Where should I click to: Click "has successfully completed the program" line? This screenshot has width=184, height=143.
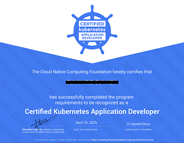tap(92, 97)
